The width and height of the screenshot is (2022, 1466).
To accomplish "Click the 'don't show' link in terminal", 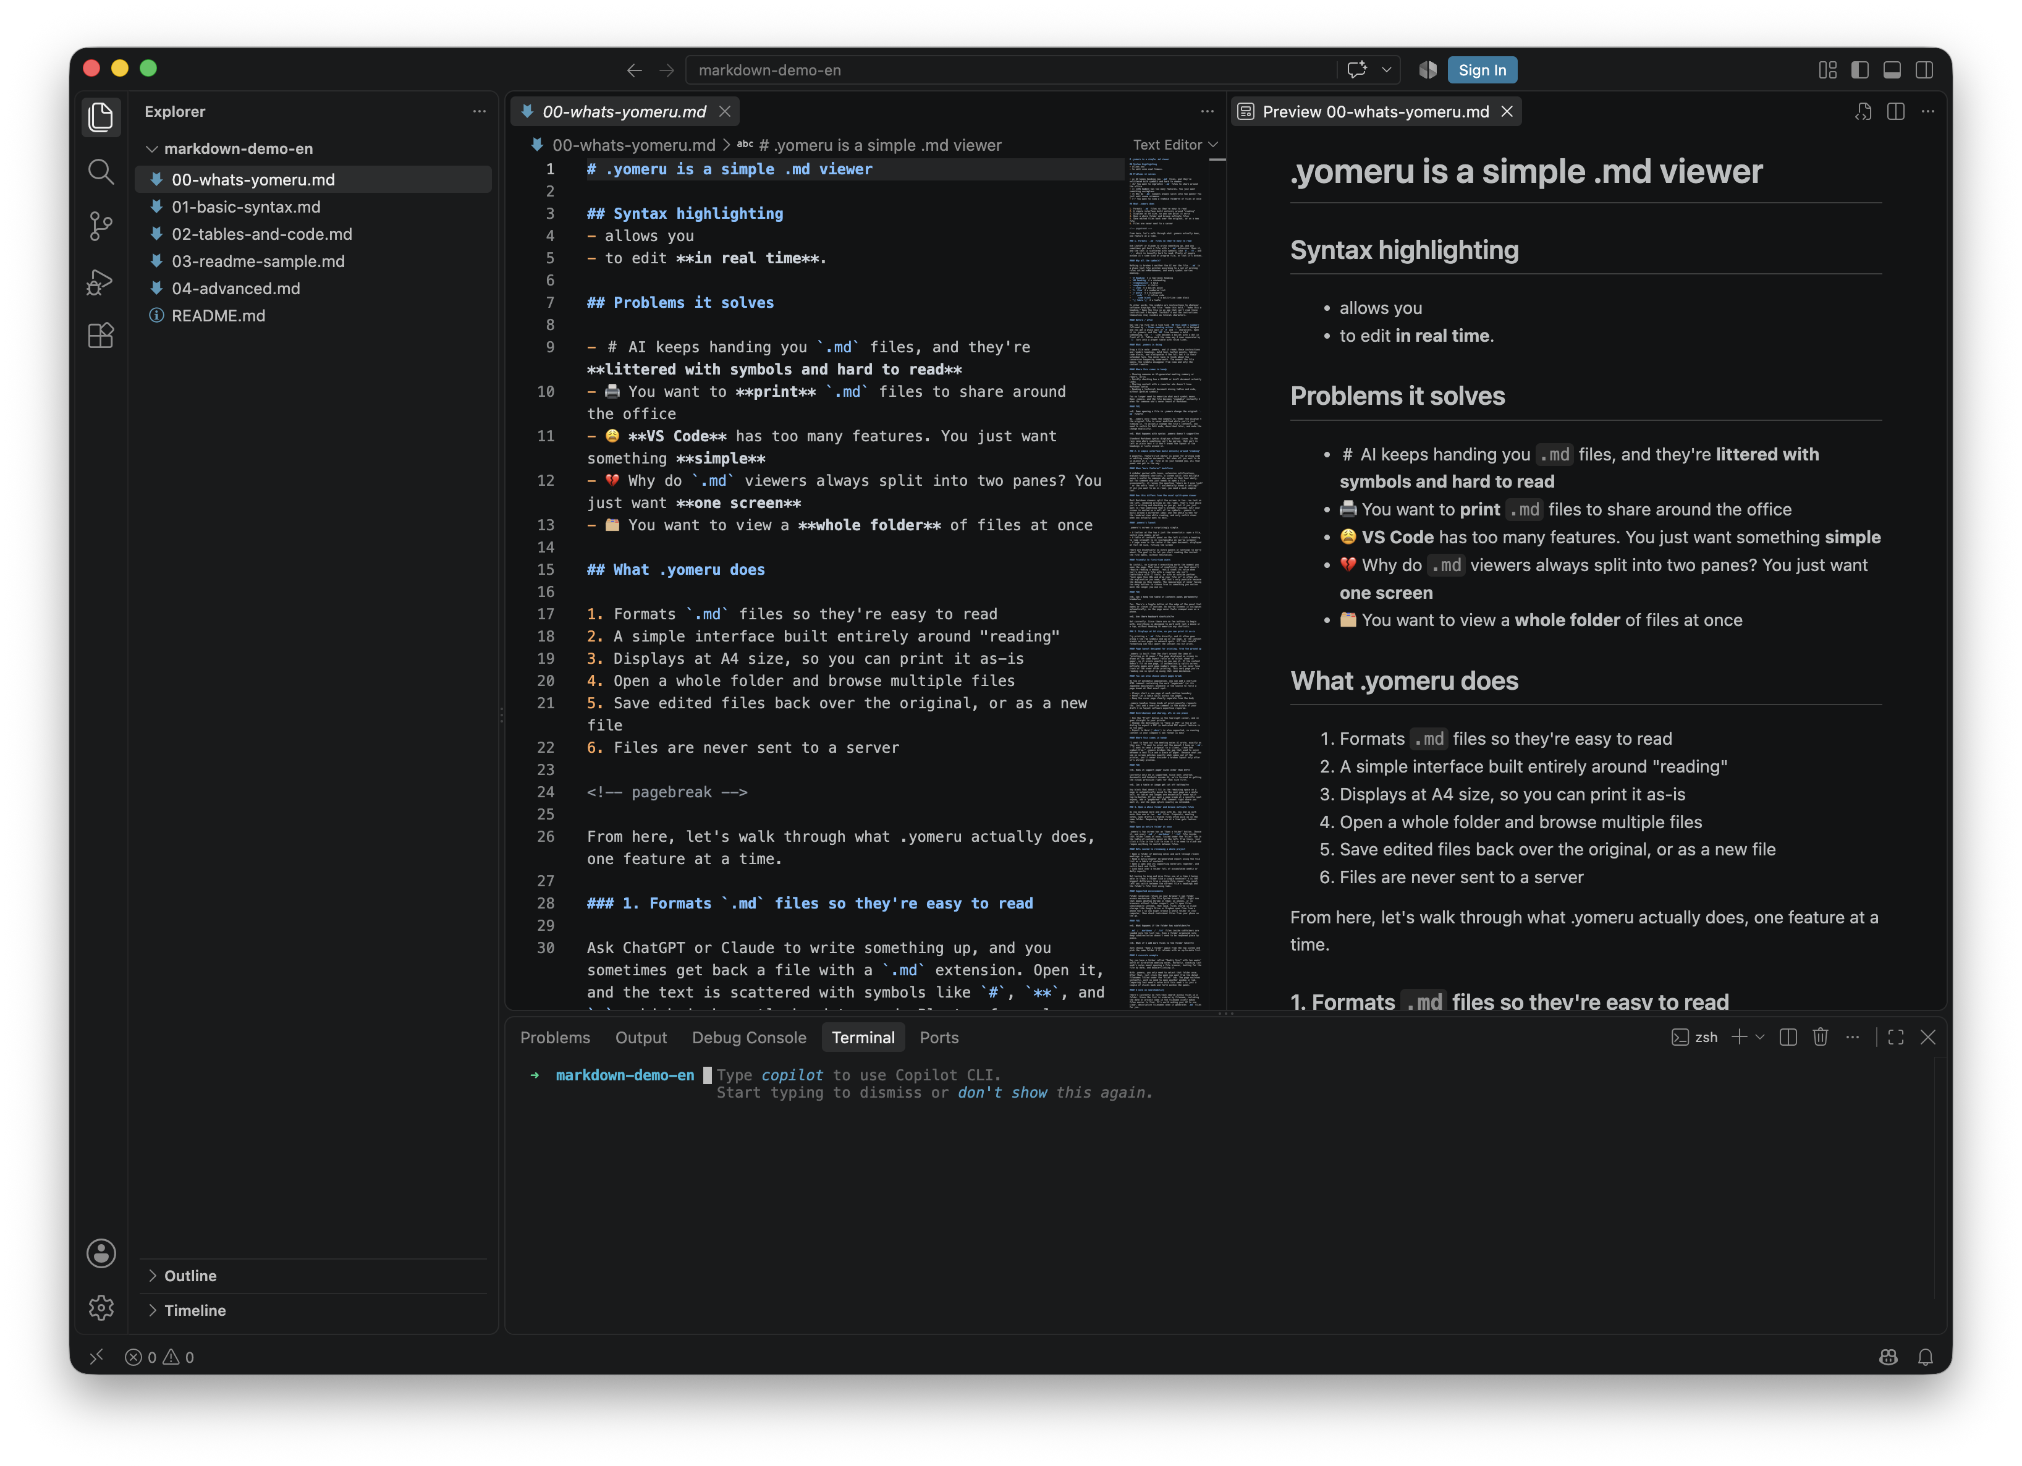I will [x=1002, y=1092].
